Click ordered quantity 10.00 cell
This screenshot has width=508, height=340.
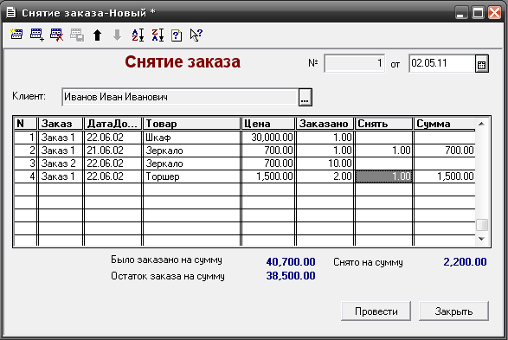(x=325, y=164)
